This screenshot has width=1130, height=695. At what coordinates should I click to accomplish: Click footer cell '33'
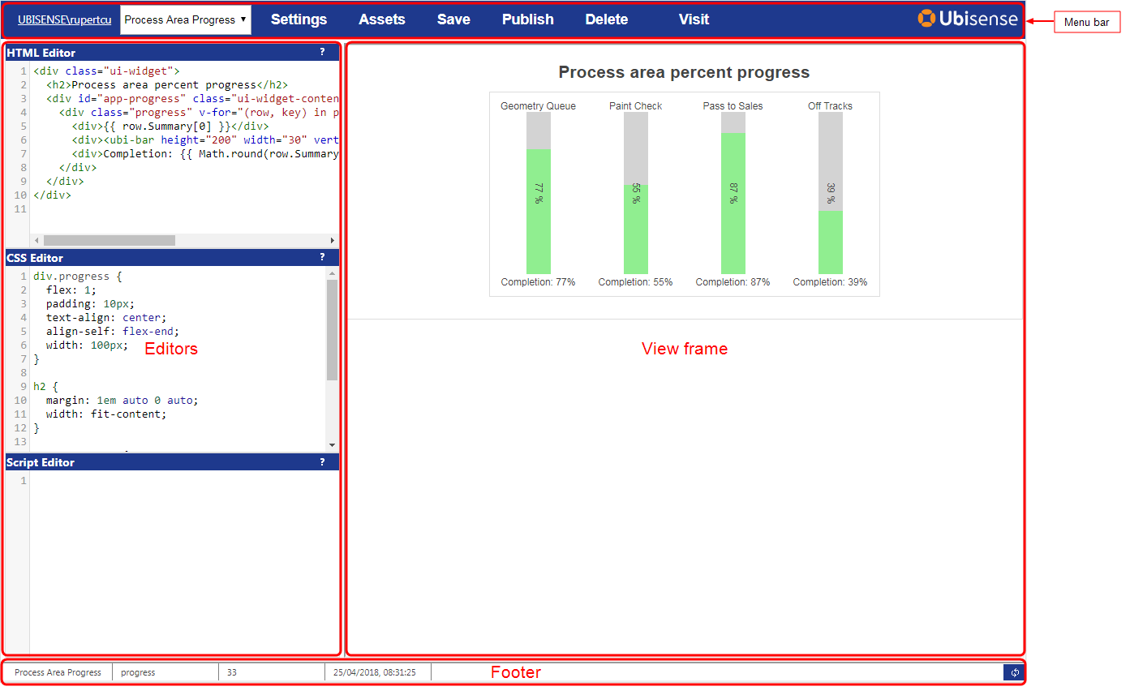272,672
